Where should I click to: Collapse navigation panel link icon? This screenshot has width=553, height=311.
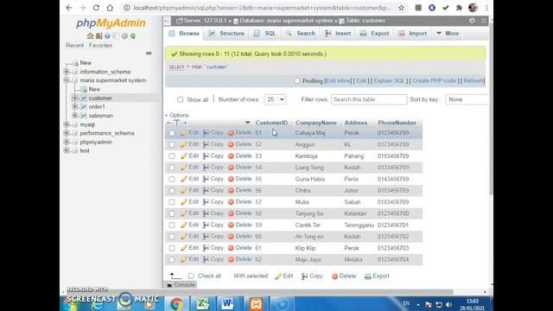(x=149, y=54)
